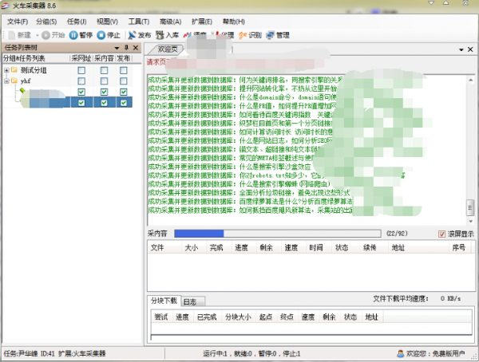Open the tab list dropdown arrow
Viewport: 479px width, 362px height.
coord(461,49)
